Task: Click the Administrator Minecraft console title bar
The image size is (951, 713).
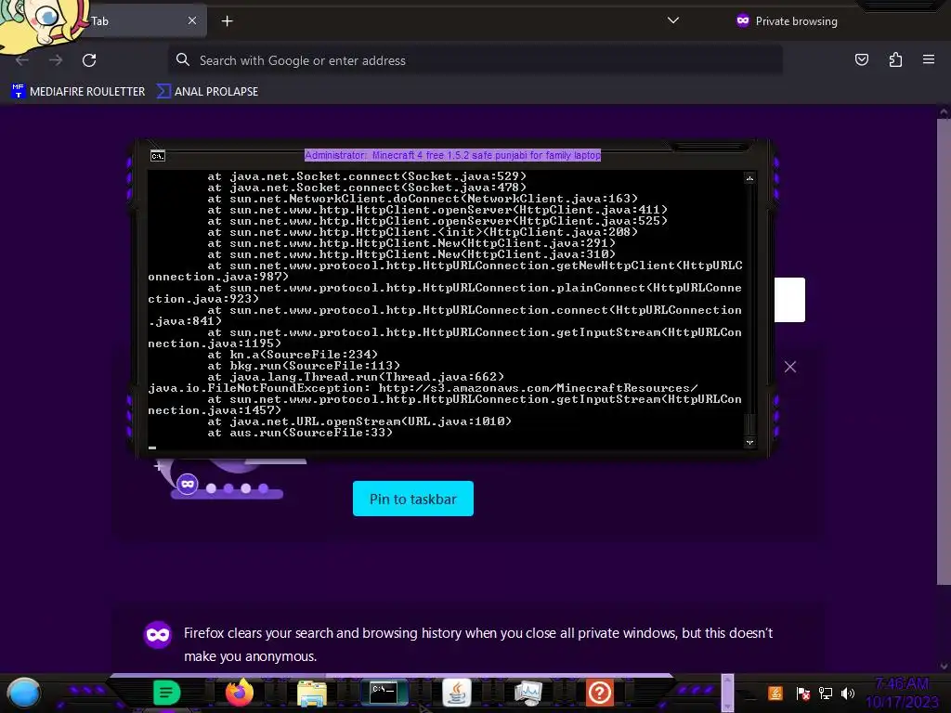Action: pyautogui.click(x=452, y=155)
